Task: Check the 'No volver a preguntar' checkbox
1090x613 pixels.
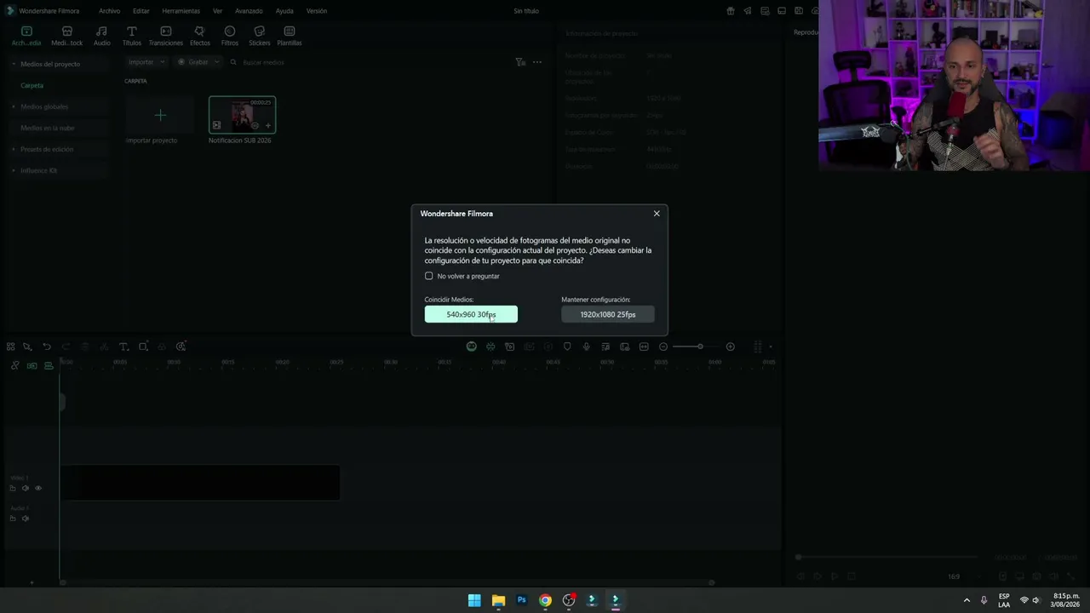Action: [x=429, y=276]
